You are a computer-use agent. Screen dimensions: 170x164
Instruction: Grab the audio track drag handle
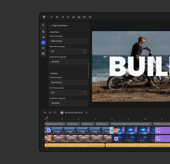click(x=43, y=145)
